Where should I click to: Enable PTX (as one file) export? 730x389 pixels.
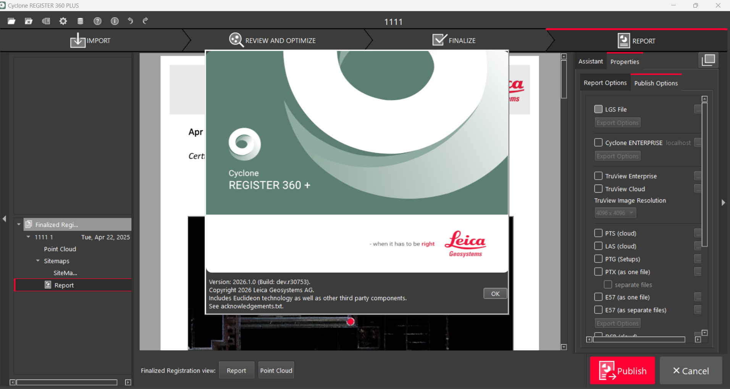598,272
